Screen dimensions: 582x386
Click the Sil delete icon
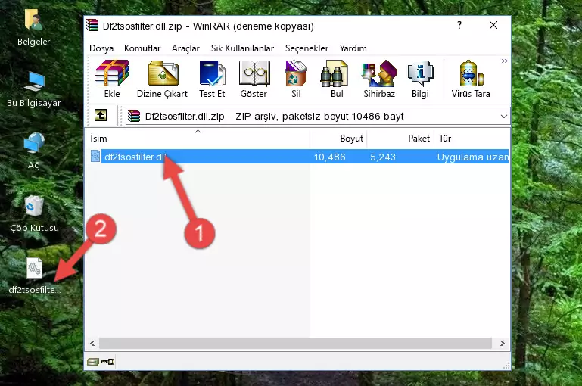(296, 79)
